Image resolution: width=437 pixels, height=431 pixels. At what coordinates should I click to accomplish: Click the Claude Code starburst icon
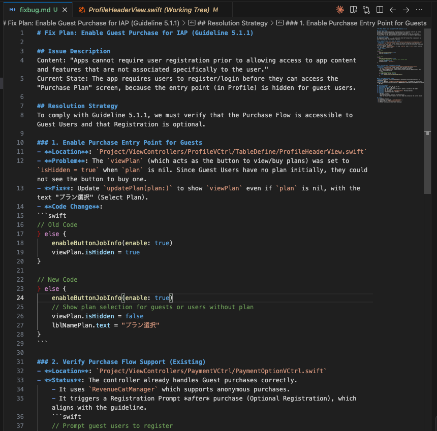340,10
